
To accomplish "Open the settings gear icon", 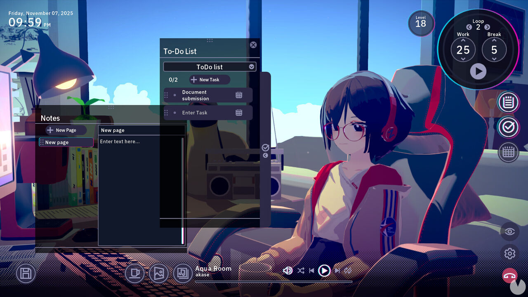I will click(509, 253).
